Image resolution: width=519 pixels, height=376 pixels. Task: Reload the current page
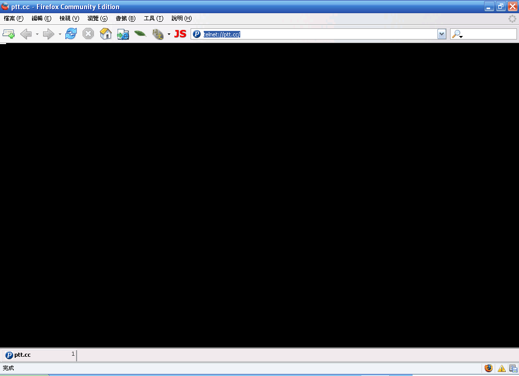[x=71, y=34]
